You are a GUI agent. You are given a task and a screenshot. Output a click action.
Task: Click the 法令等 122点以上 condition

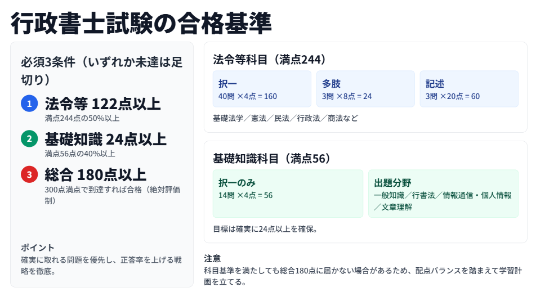click(102, 104)
